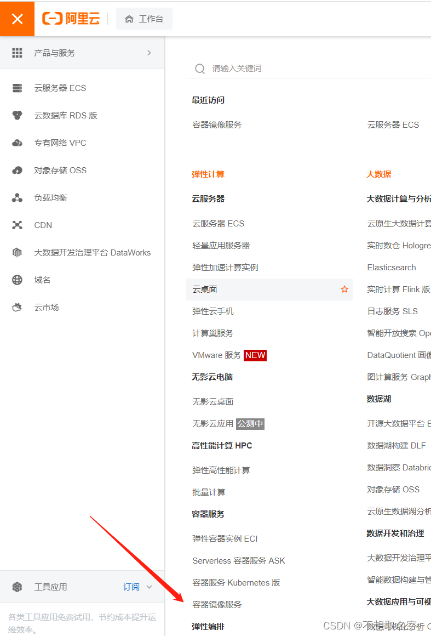This screenshot has width=431, height=636.
Task: Click the 云市场 marketplace icon
Action: point(17,308)
